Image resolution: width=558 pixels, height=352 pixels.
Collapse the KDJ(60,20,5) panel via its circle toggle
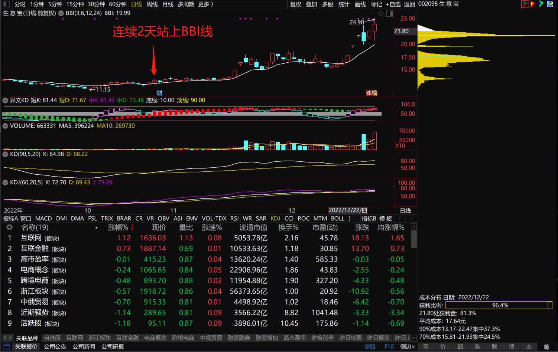(5, 182)
